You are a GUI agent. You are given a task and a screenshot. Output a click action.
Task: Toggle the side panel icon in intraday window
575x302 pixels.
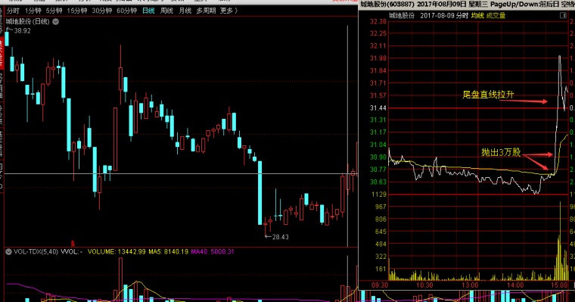[x=563, y=15]
